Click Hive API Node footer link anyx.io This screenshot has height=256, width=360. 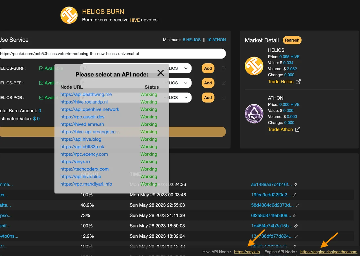(247, 252)
